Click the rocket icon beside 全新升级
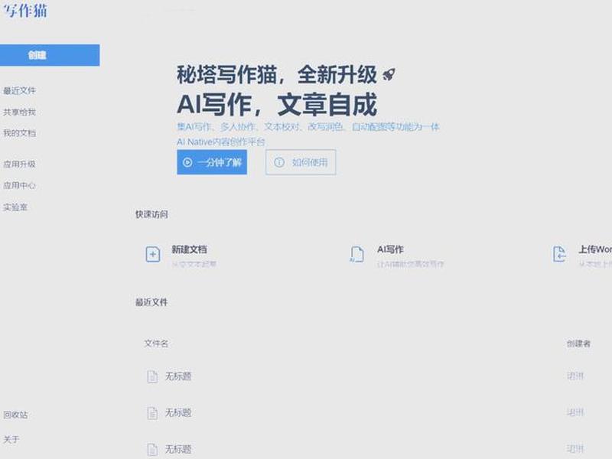 pyautogui.click(x=389, y=73)
